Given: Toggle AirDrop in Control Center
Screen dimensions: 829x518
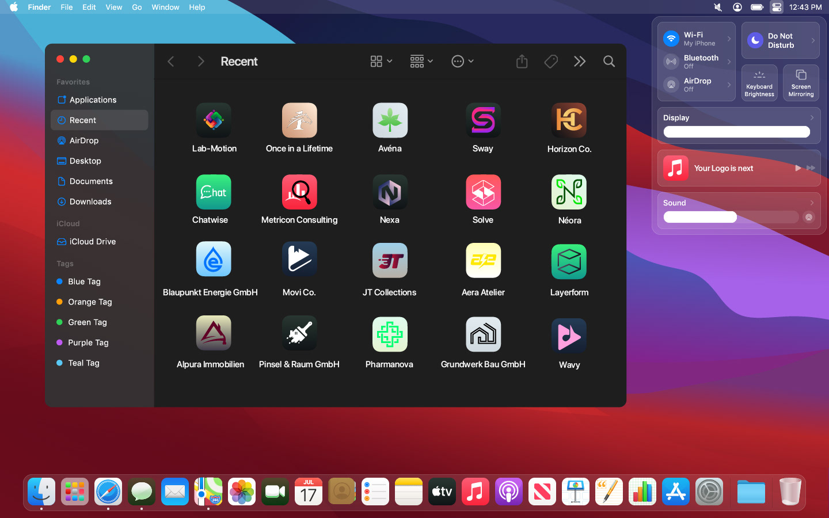Looking at the screenshot, I should click(x=671, y=85).
